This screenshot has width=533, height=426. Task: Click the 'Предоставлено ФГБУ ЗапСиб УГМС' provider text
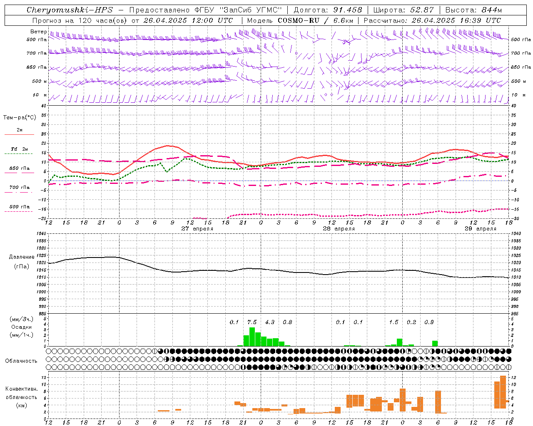206,10
